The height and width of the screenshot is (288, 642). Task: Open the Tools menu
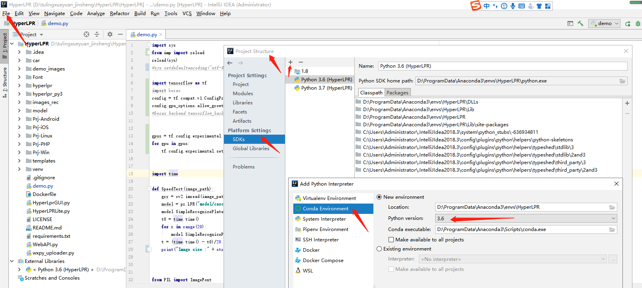coord(171,14)
